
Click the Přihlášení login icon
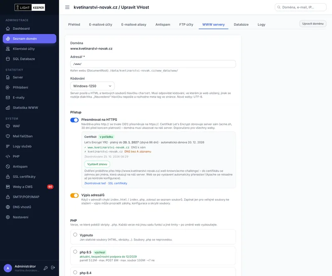[8, 87]
